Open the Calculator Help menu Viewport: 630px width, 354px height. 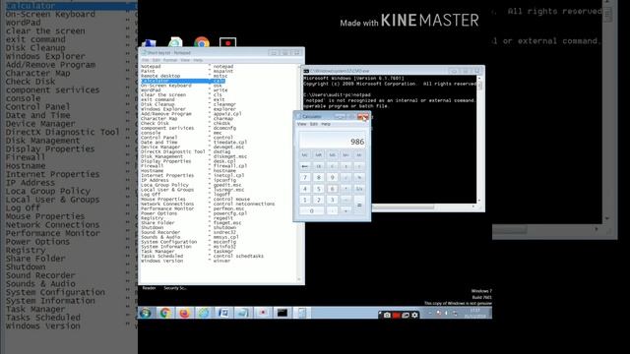click(x=326, y=124)
